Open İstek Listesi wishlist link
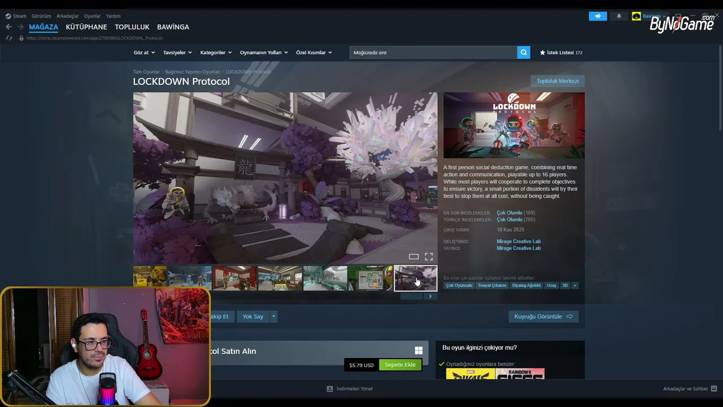 [561, 53]
